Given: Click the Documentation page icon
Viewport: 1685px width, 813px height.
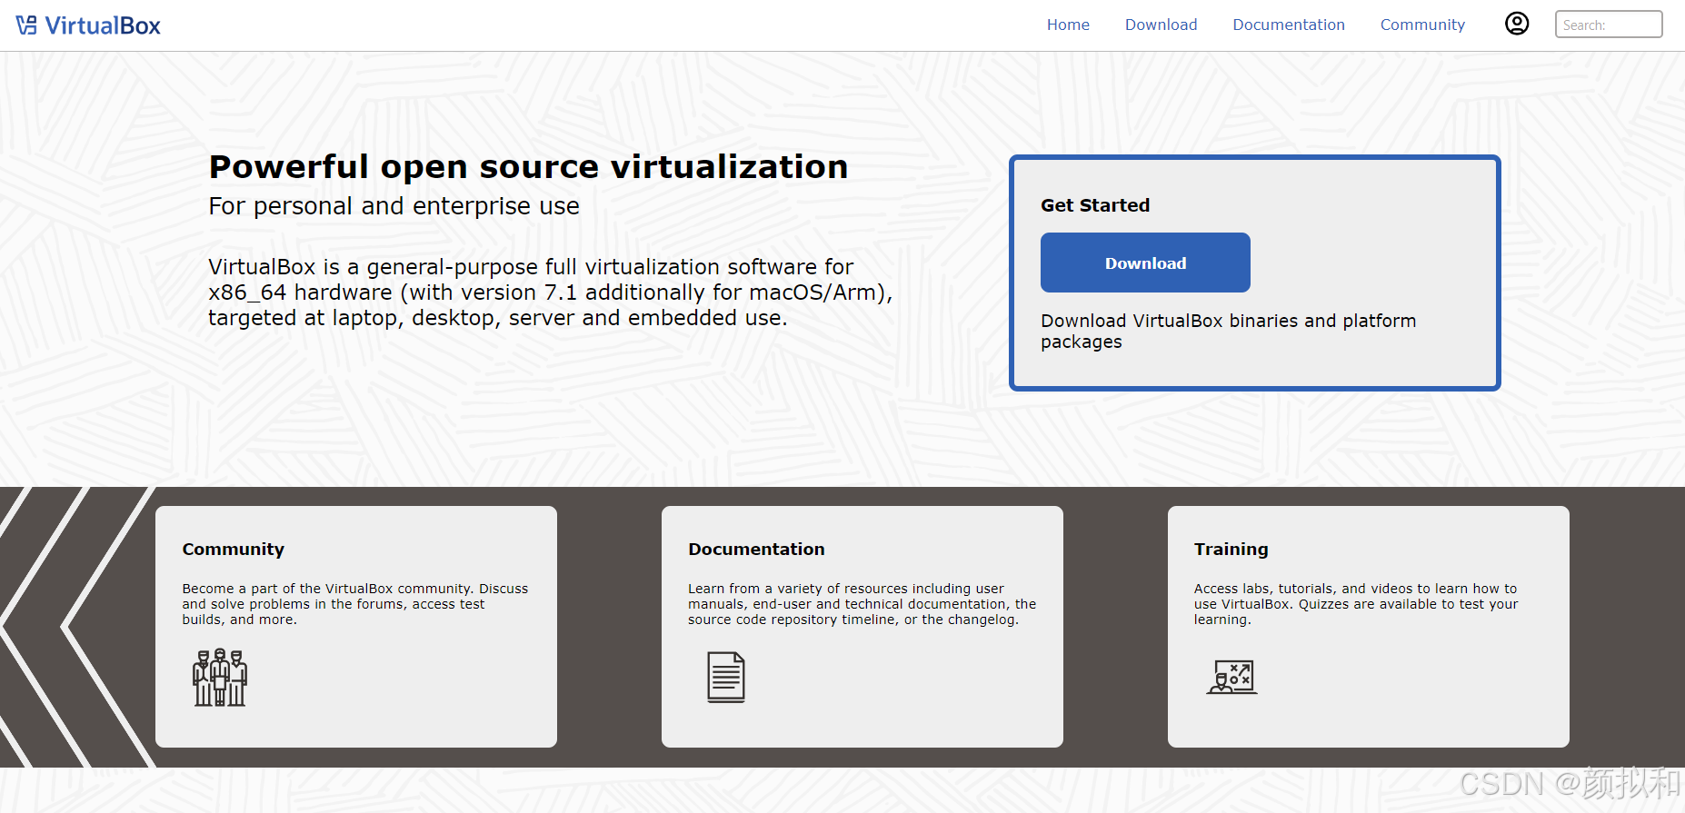Looking at the screenshot, I should 726,677.
